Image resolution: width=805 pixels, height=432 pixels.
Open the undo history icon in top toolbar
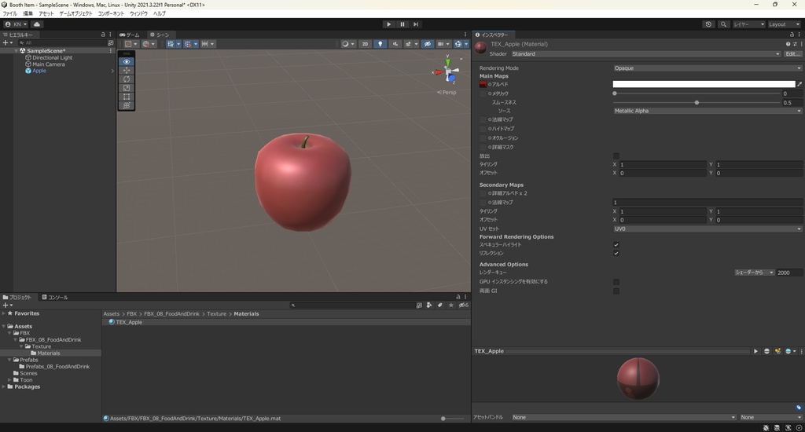pyautogui.click(x=708, y=24)
